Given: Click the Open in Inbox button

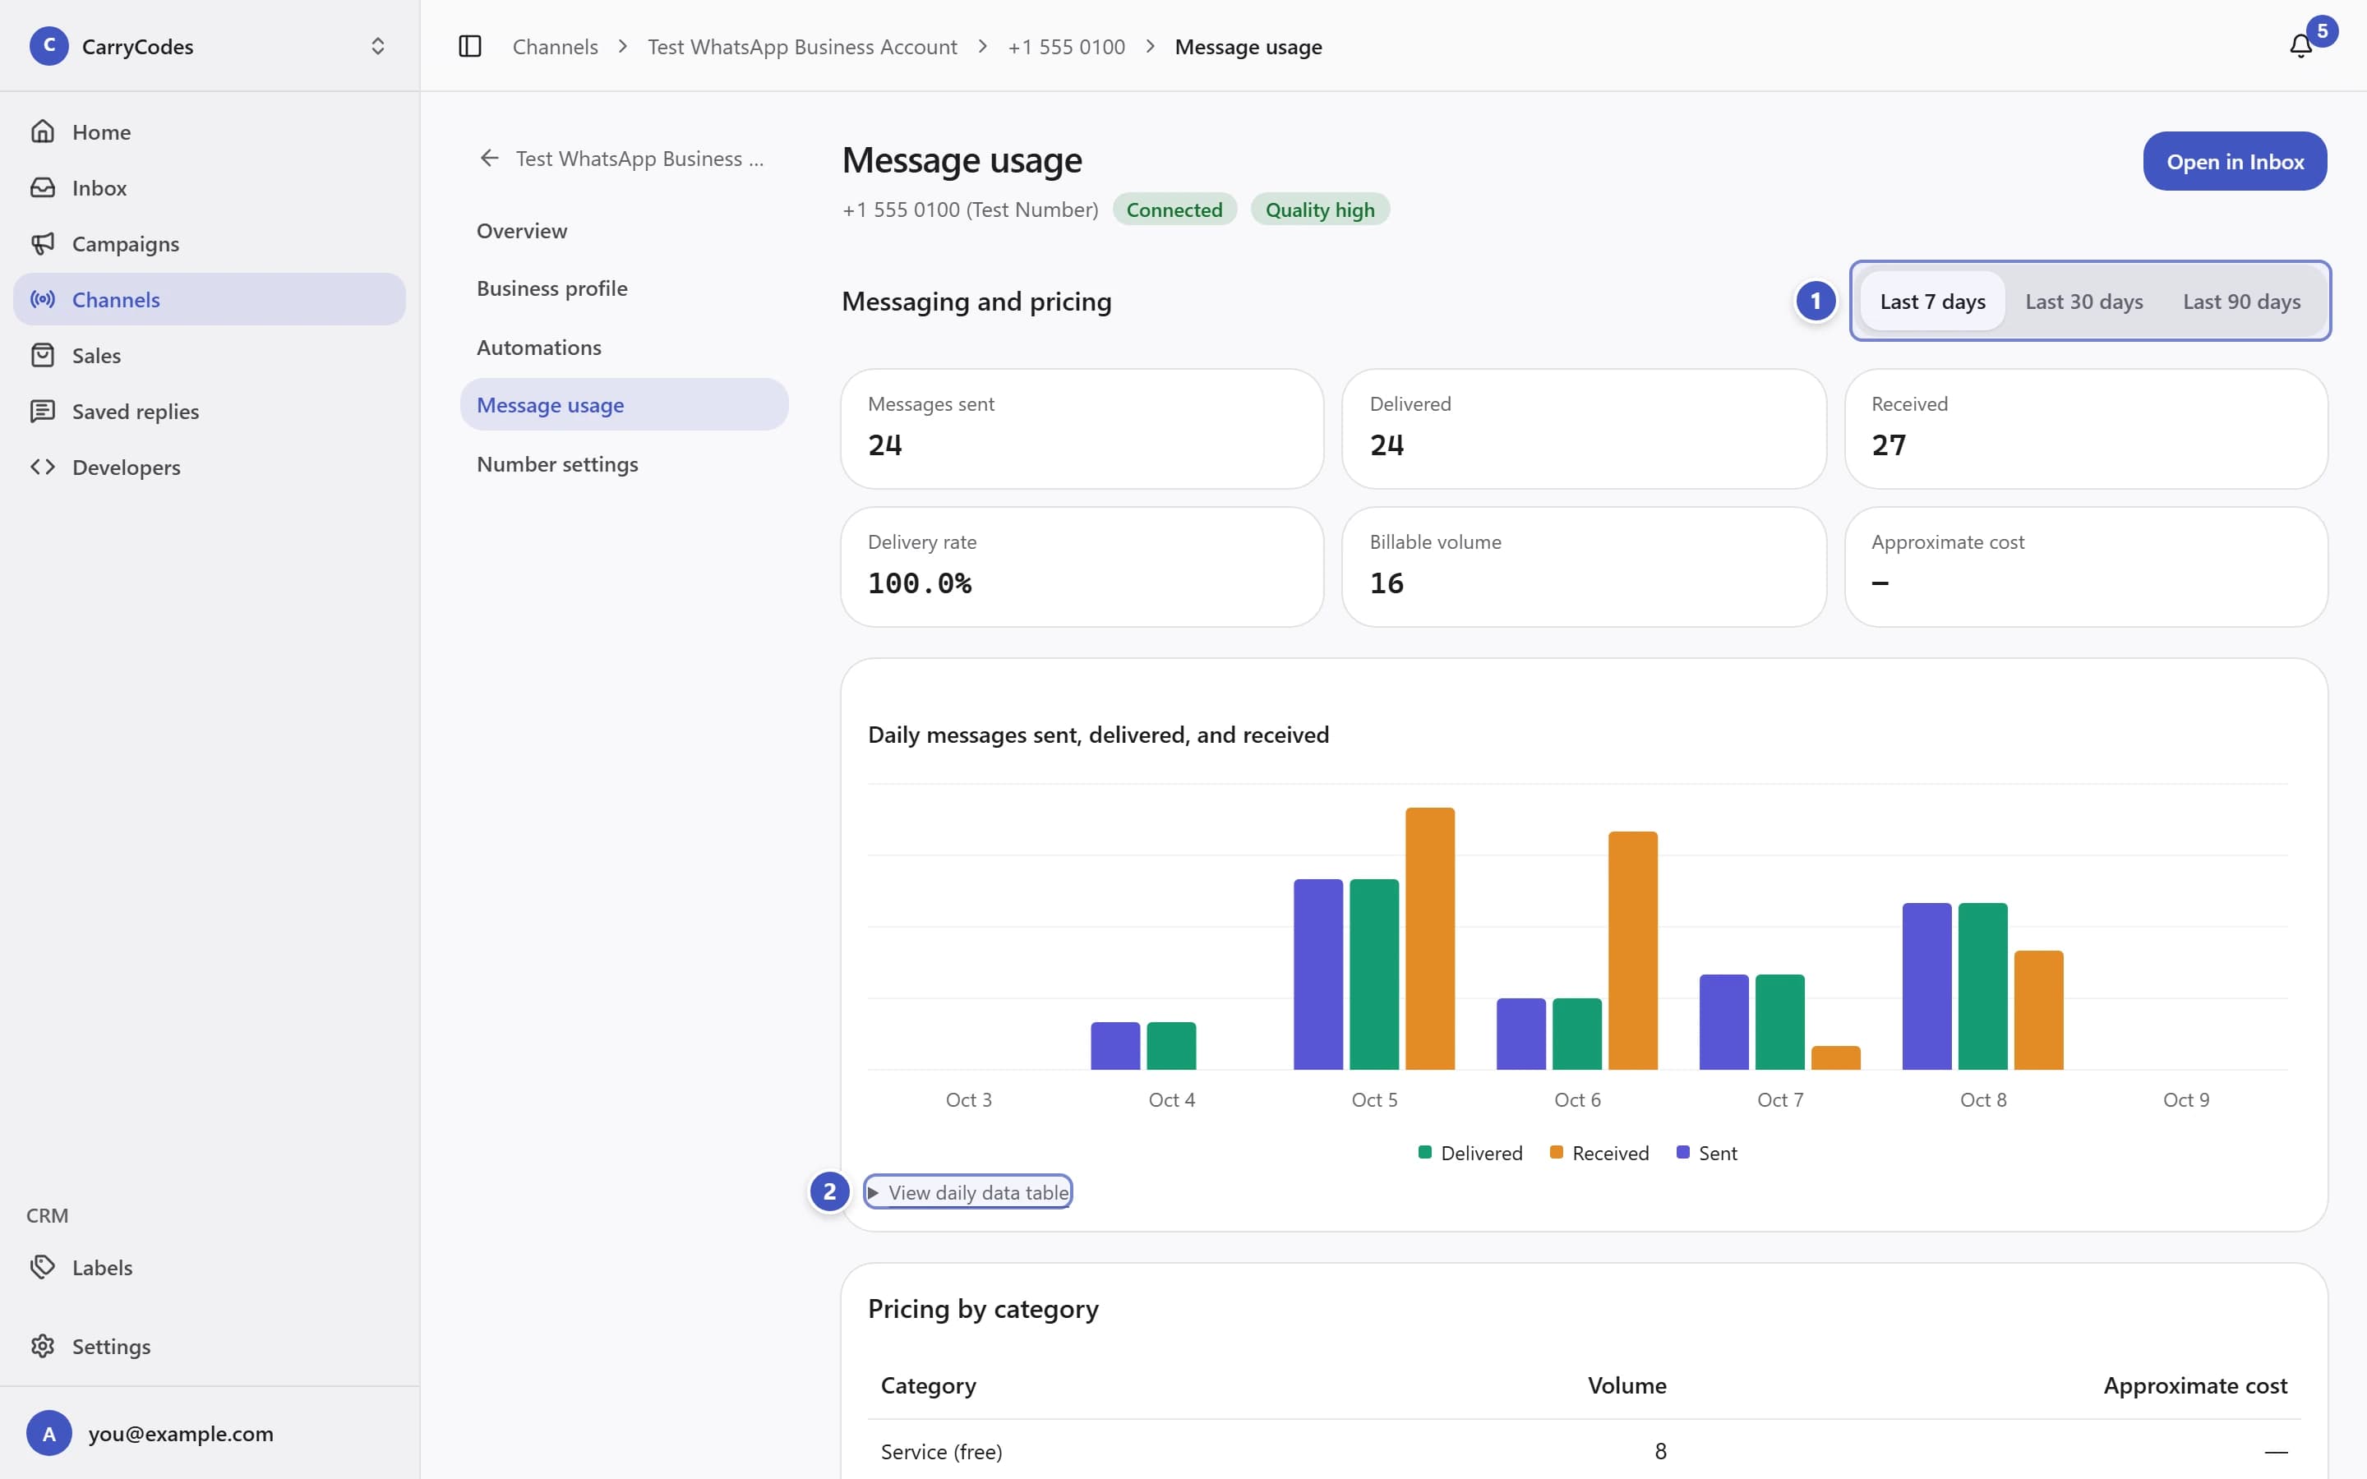Looking at the screenshot, I should (x=2234, y=161).
